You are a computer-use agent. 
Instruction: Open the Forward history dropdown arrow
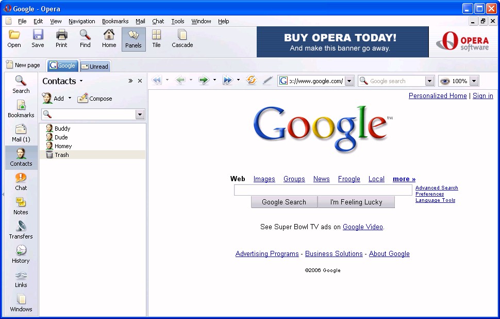pos(214,80)
